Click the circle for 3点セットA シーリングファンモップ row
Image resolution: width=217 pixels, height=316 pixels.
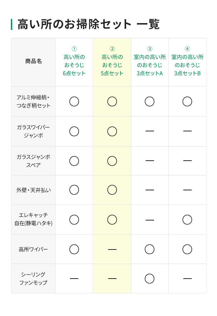149,279
